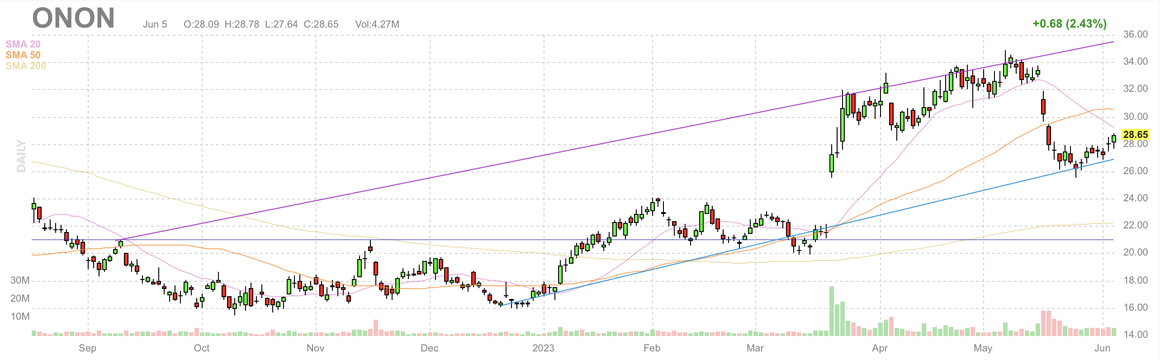The image size is (1160, 360).
Task: Click the ONON ticker symbol title
Action: point(73,19)
